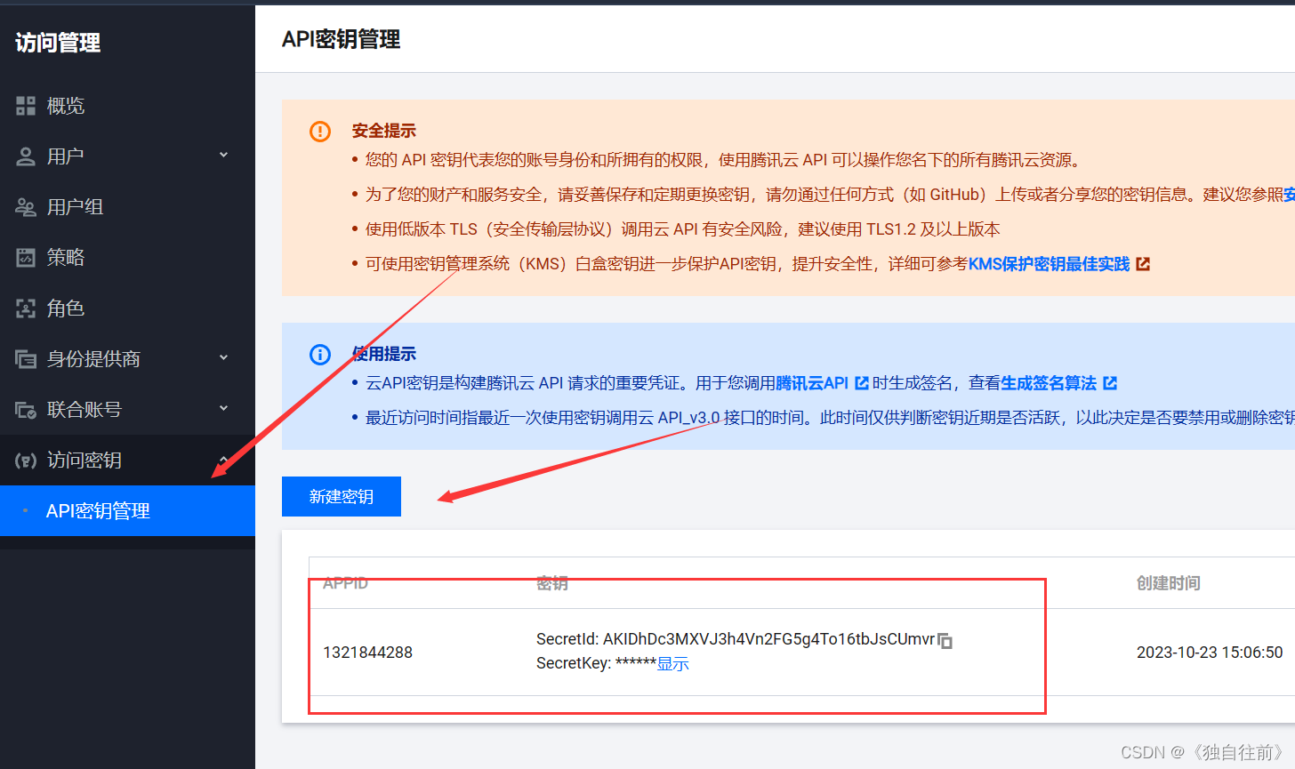Click the orange warning icon in 安全提示
Image resolution: width=1295 pixels, height=769 pixels.
[319, 131]
